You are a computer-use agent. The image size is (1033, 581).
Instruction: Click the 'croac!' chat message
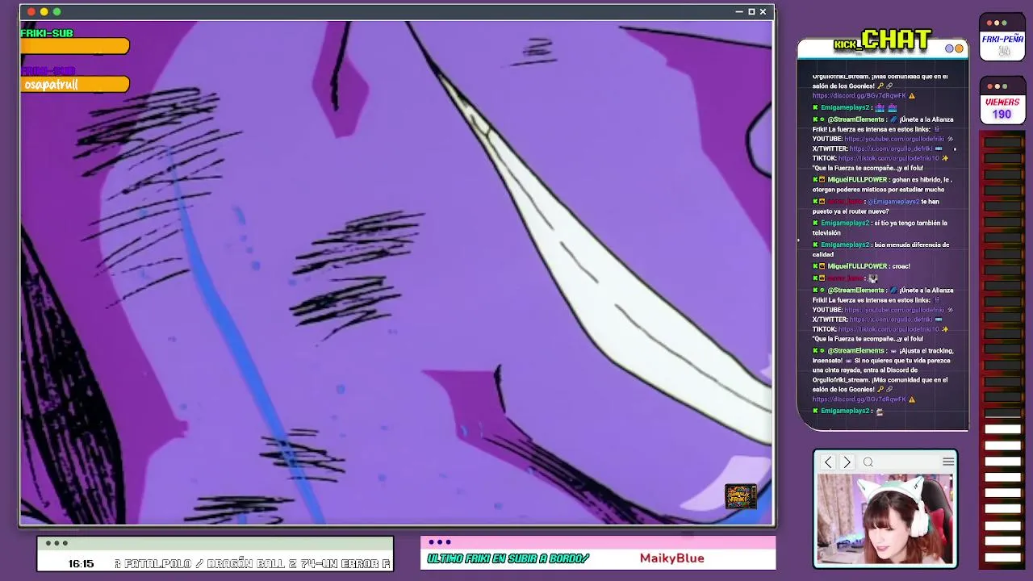click(x=901, y=266)
